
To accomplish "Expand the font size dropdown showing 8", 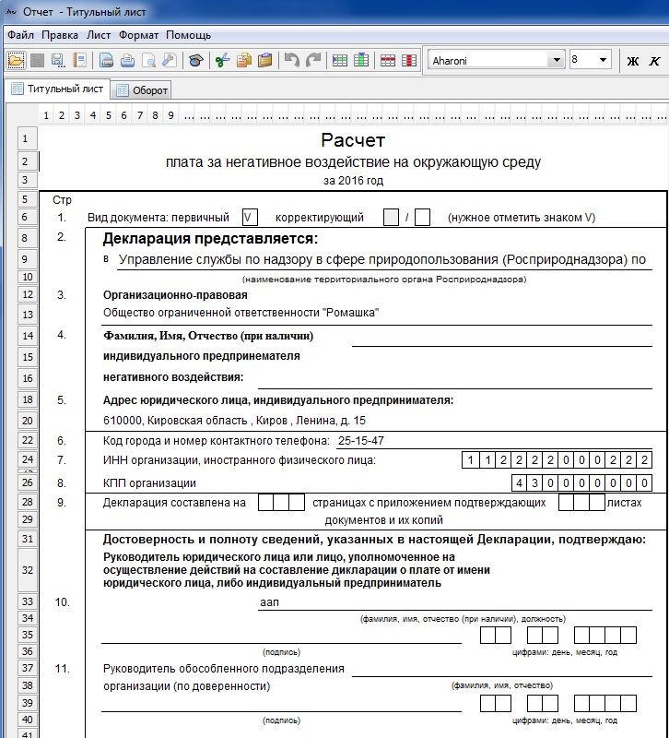I will [x=604, y=60].
